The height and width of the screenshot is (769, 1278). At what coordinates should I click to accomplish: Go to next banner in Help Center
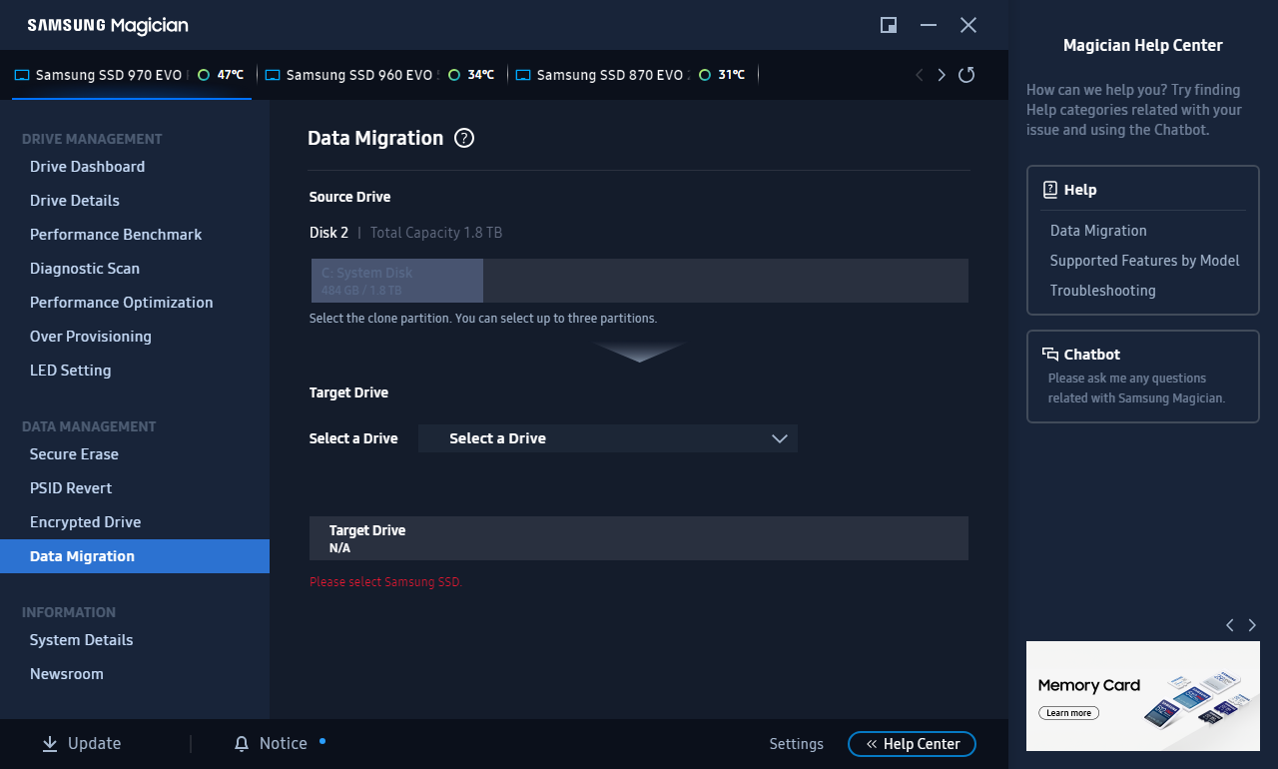click(1252, 625)
